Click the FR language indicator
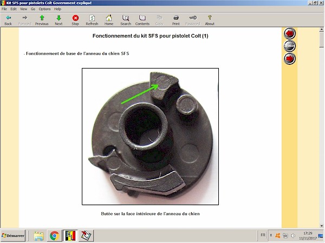The height and width of the screenshot is (243, 325). pyautogui.click(x=263, y=235)
